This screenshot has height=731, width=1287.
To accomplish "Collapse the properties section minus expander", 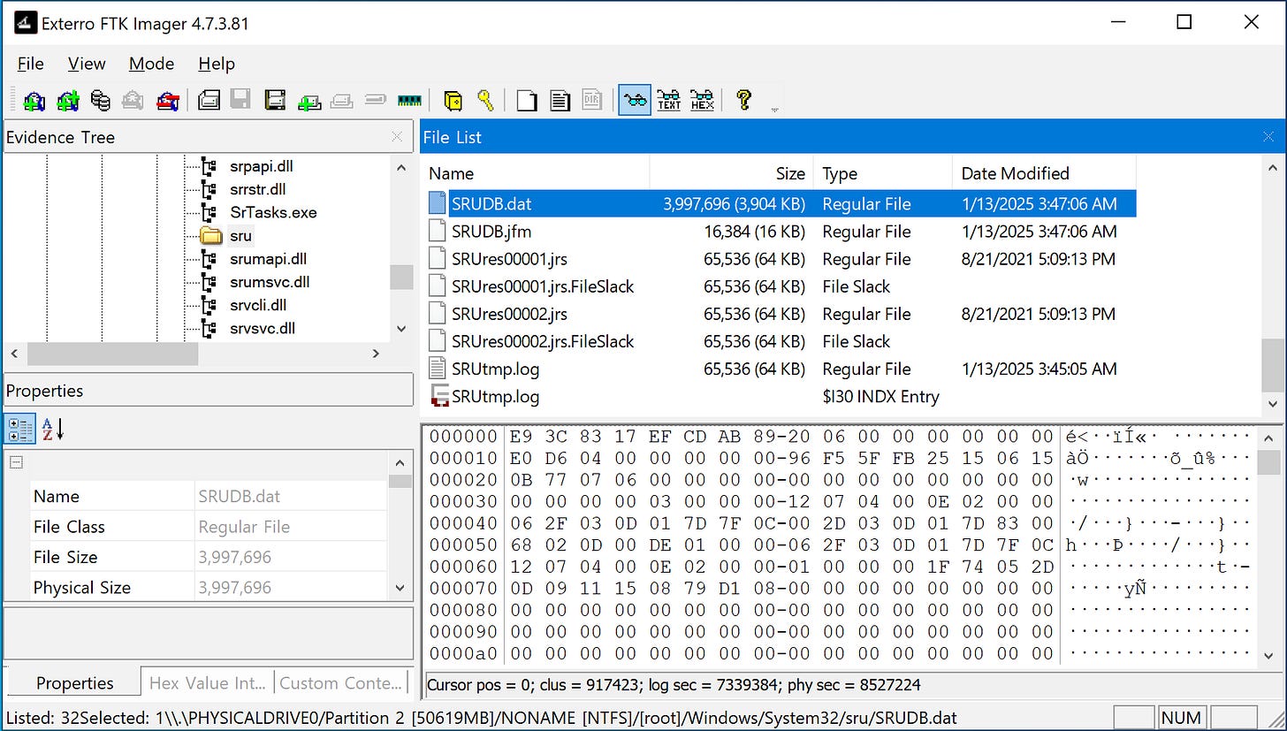I will 16,462.
